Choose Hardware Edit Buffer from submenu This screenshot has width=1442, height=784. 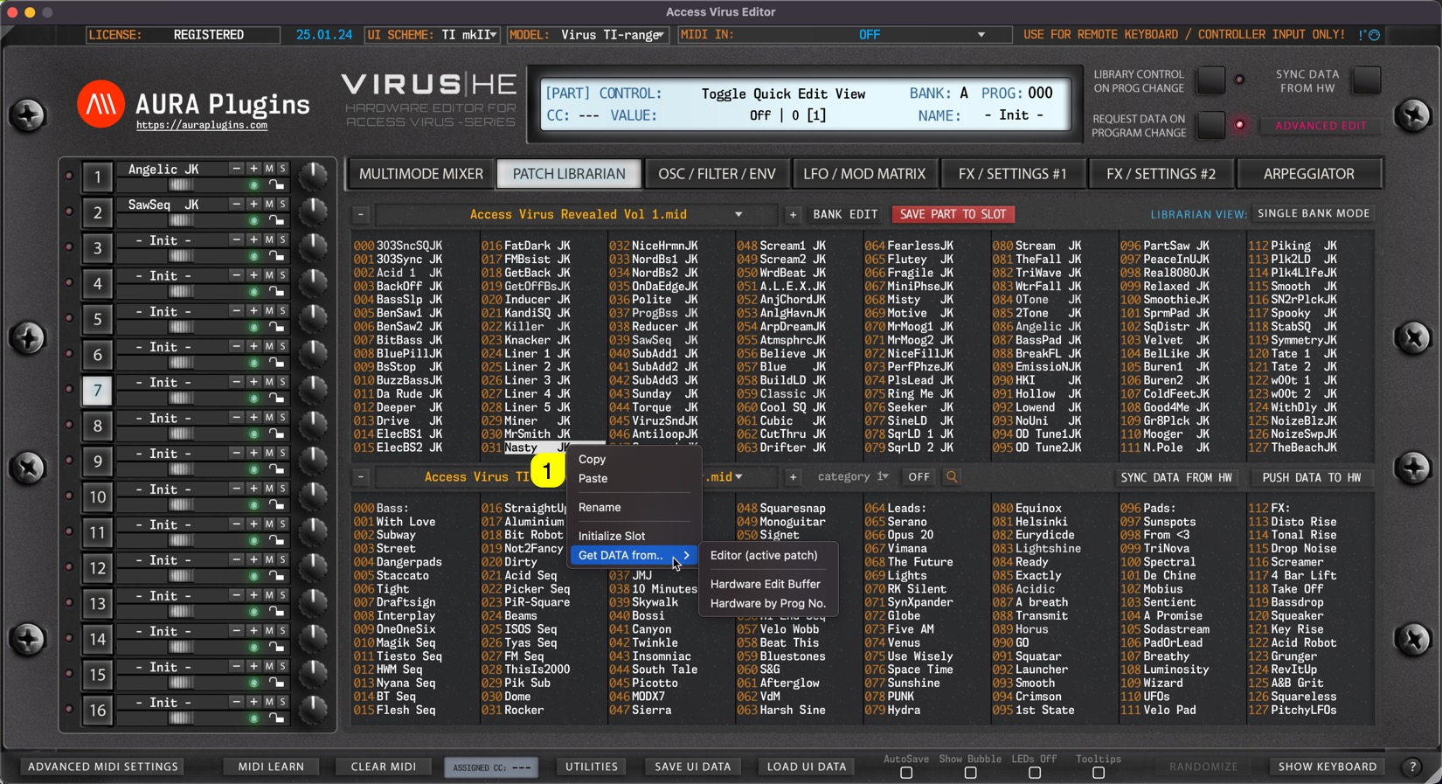click(765, 584)
